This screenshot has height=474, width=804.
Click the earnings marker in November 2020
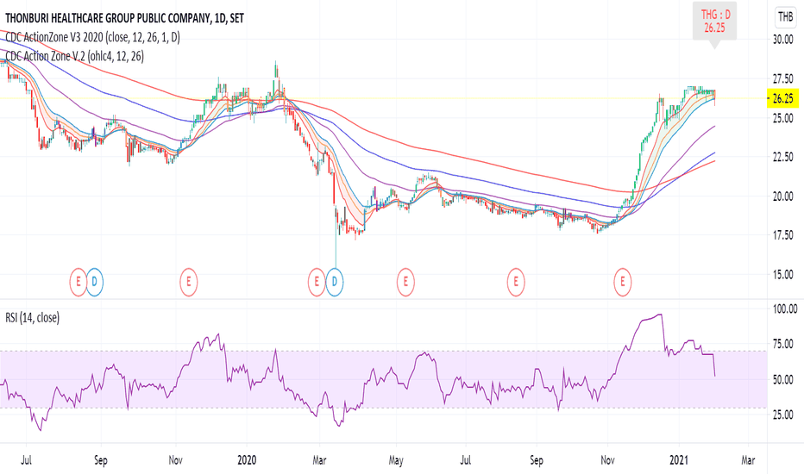(623, 282)
